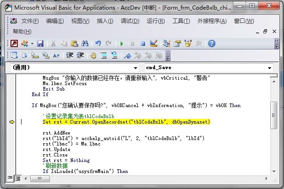
Task: Click the Complete Word icon
Action: click(56, 55)
